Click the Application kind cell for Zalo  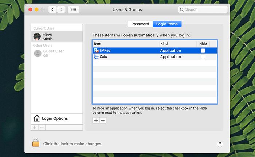coord(170,57)
